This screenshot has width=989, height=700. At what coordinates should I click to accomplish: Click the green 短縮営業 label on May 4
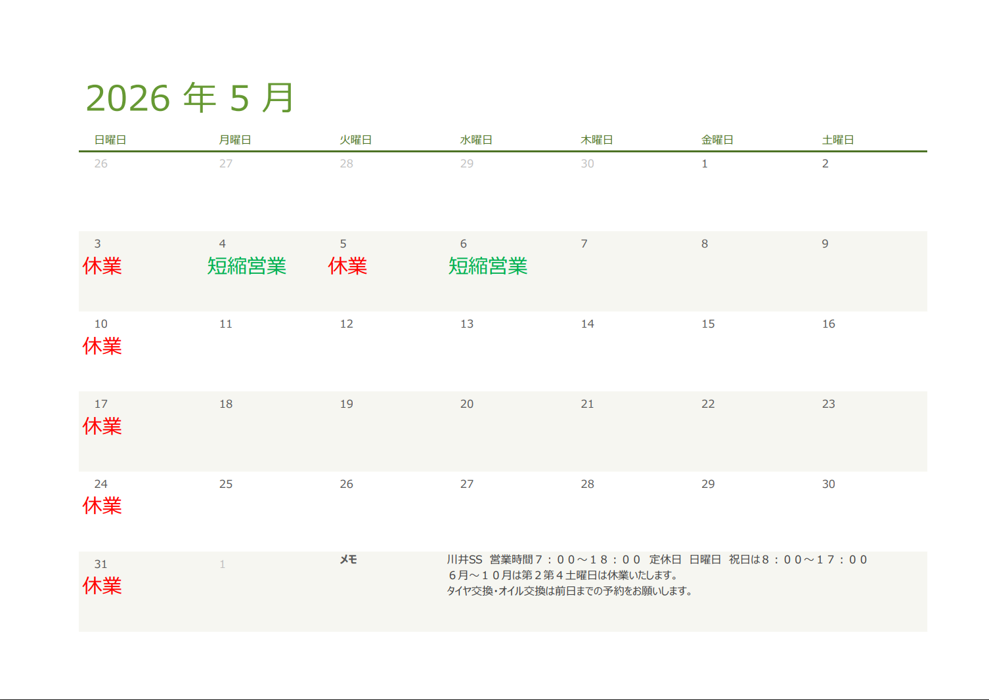tap(247, 266)
